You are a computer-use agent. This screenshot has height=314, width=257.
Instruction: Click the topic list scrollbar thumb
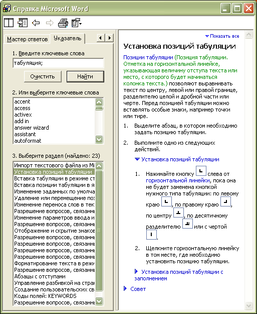click(x=99, y=230)
